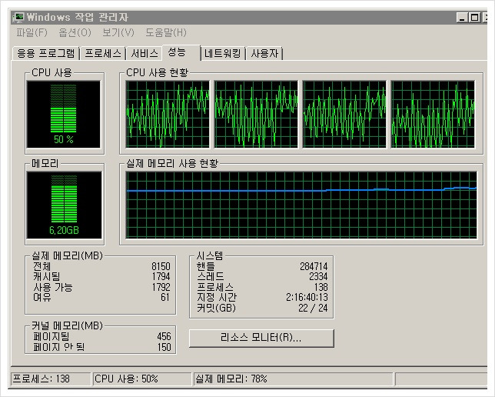
Task: Switch to the 사용자 tab
Action: [x=264, y=53]
